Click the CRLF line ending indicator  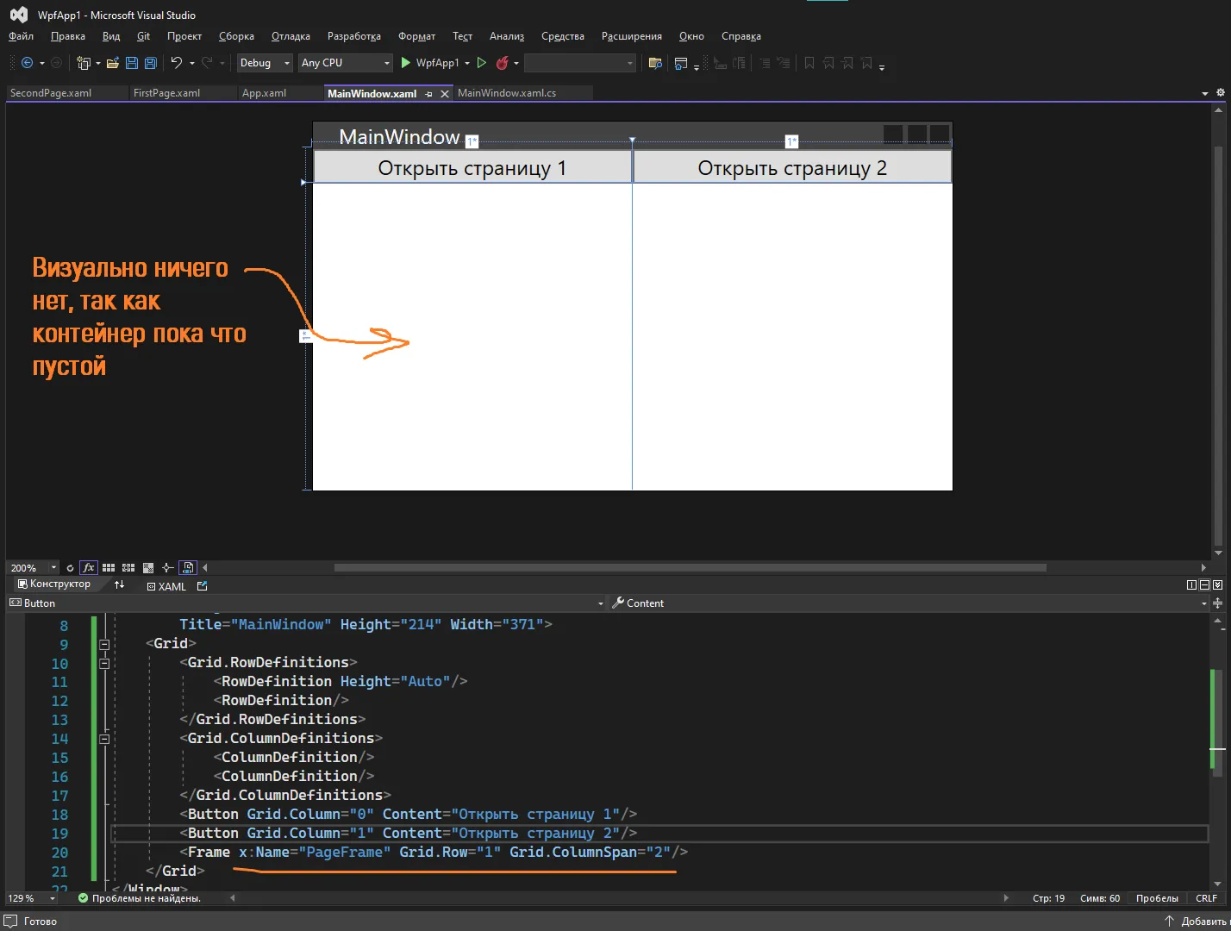(1206, 898)
